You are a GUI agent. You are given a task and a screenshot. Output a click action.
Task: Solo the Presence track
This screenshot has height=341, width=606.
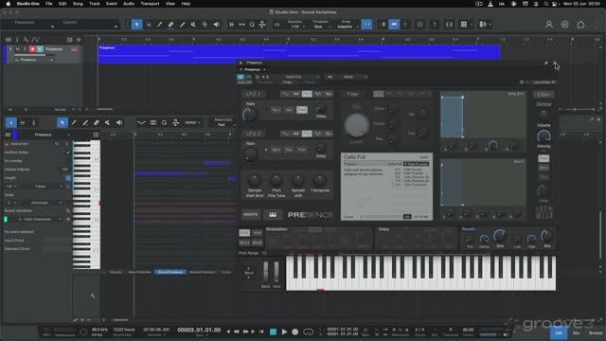pos(25,49)
